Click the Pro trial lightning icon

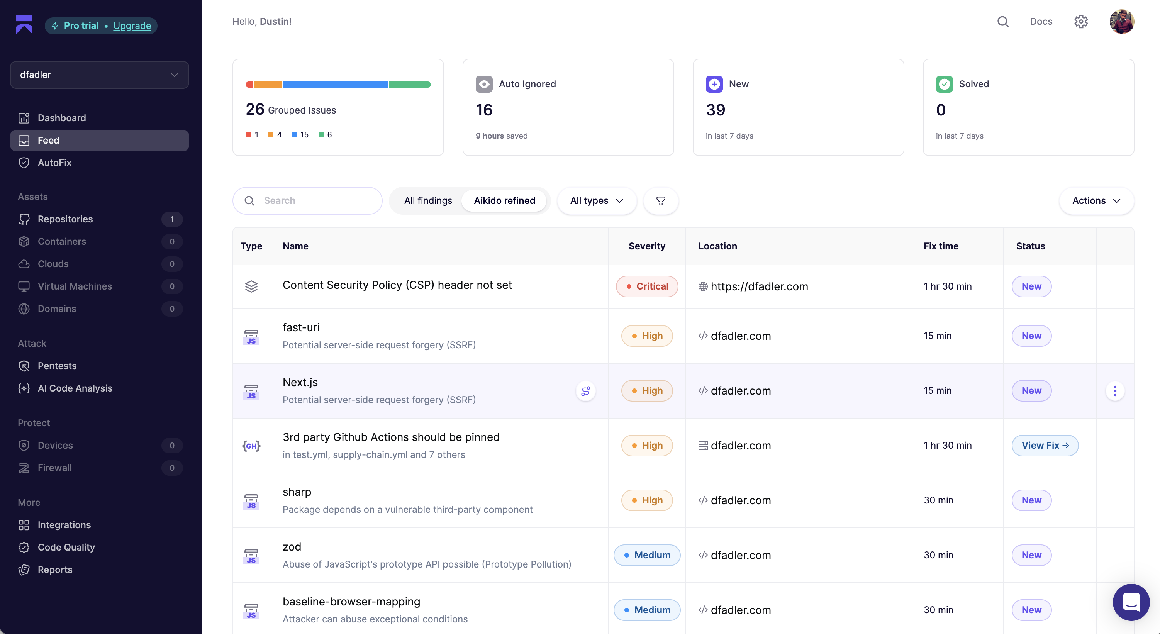[x=55, y=25]
